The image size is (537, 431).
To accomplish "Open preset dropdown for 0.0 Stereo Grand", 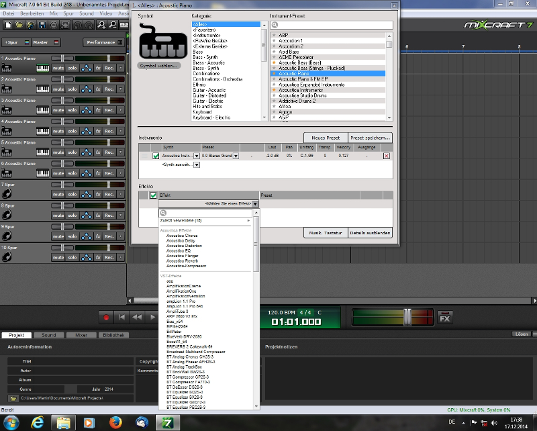I will pyautogui.click(x=236, y=156).
